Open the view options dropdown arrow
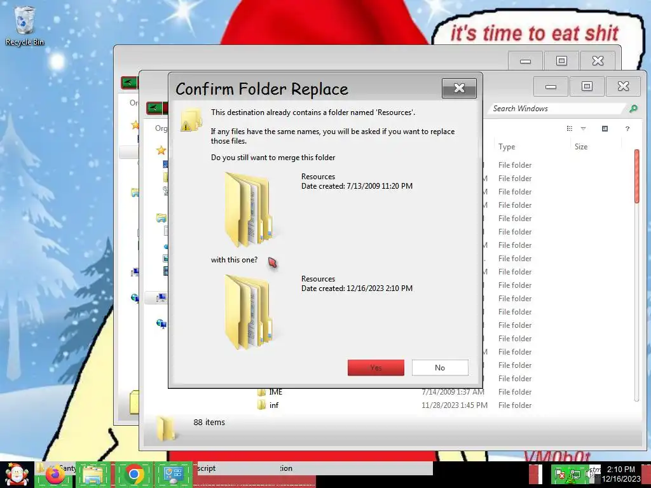Viewport: 651px width, 488px height. tap(584, 128)
